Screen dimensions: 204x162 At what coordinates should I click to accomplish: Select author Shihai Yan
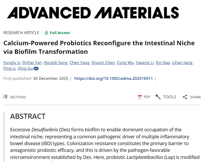[x=32, y=62]
